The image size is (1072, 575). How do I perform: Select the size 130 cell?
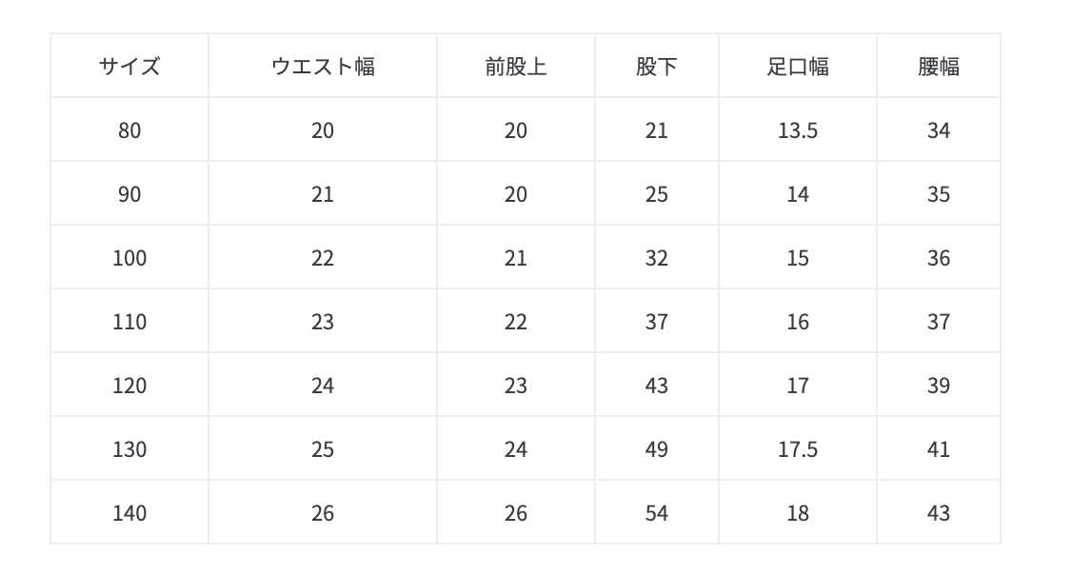pos(129,448)
